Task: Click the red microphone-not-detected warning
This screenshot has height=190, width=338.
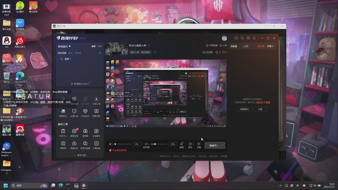Action: tap(118, 150)
